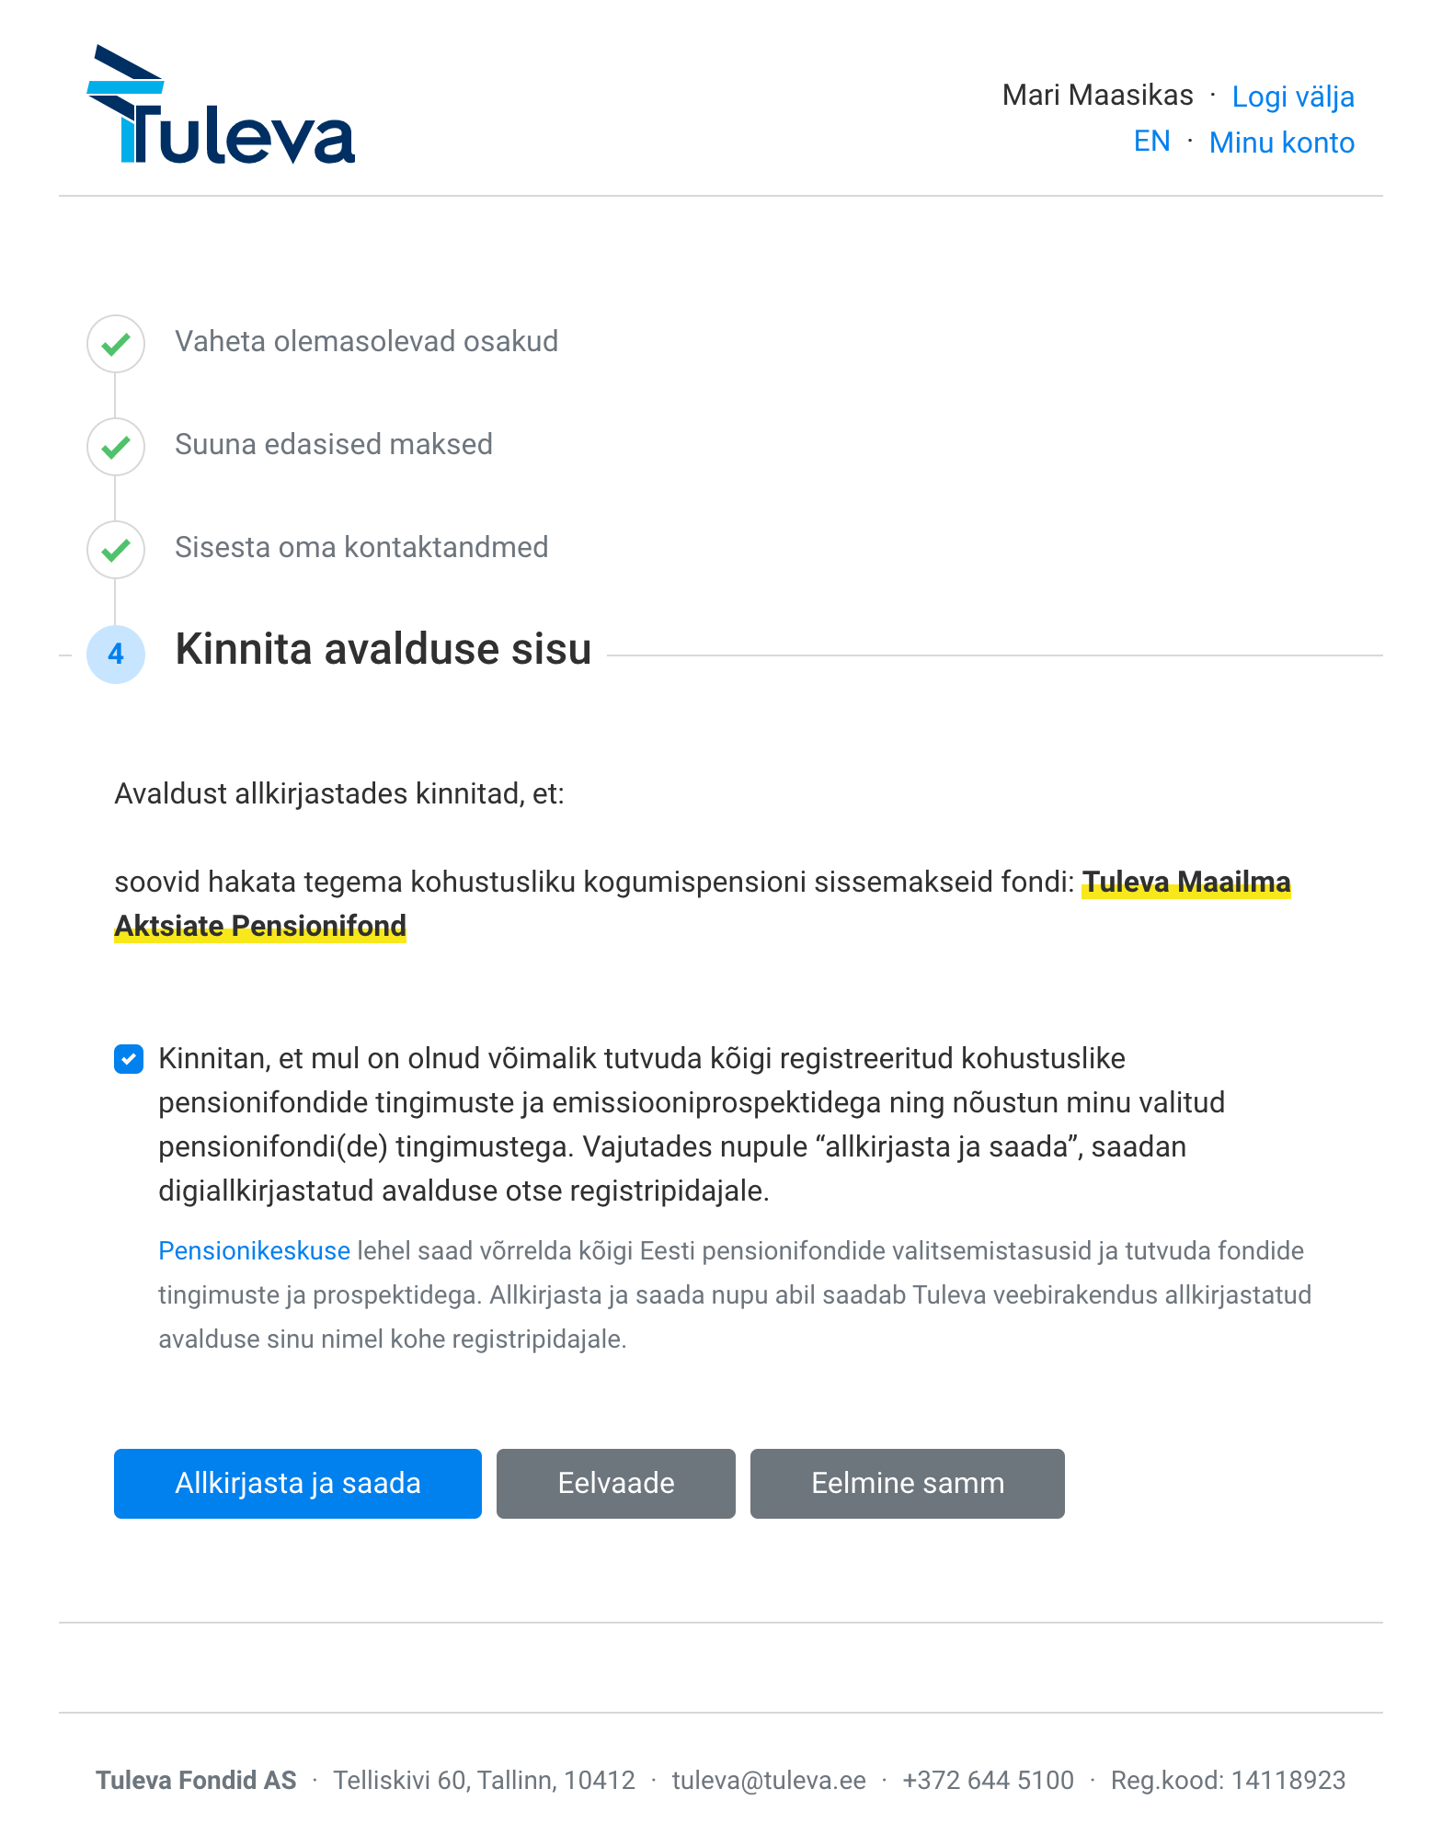Open the Vaheta olemasolevad osakud step

[x=366, y=342]
